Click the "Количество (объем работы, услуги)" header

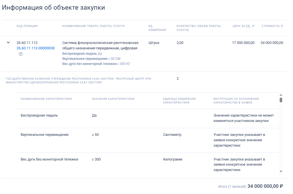199,28
